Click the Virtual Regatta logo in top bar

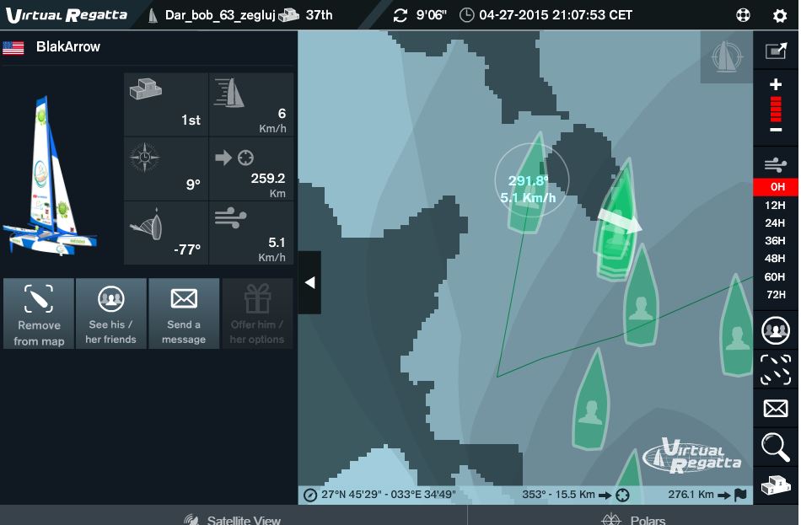[67, 15]
